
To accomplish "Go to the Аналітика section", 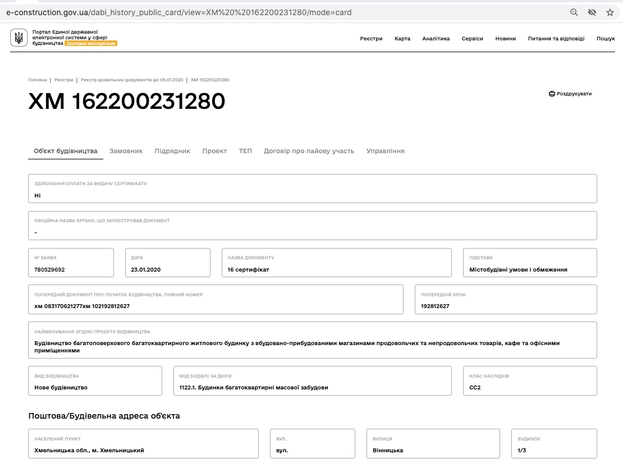I will click(x=436, y=39).
